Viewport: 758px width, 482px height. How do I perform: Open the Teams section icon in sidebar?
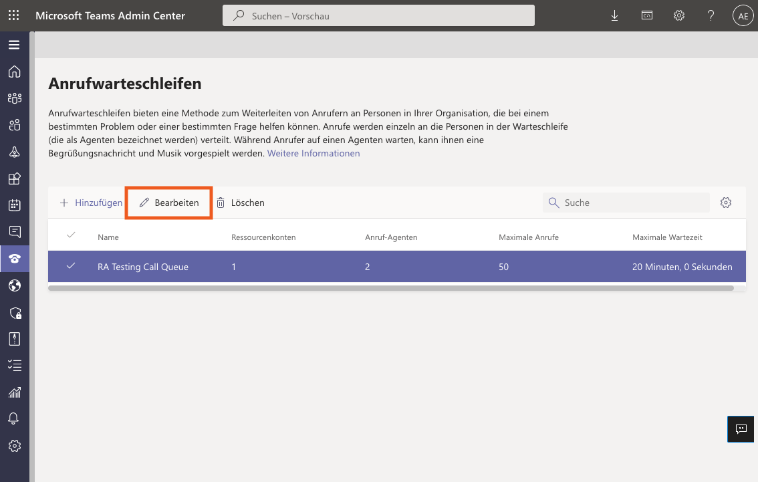click(x=15, y=98)
